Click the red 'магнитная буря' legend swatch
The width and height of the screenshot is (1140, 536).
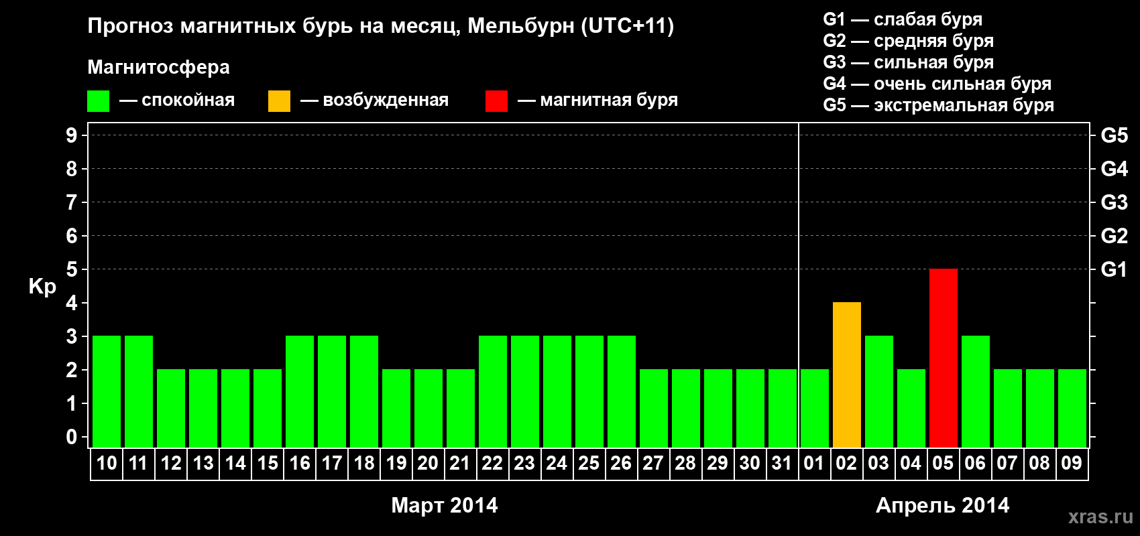pos(496,101)
